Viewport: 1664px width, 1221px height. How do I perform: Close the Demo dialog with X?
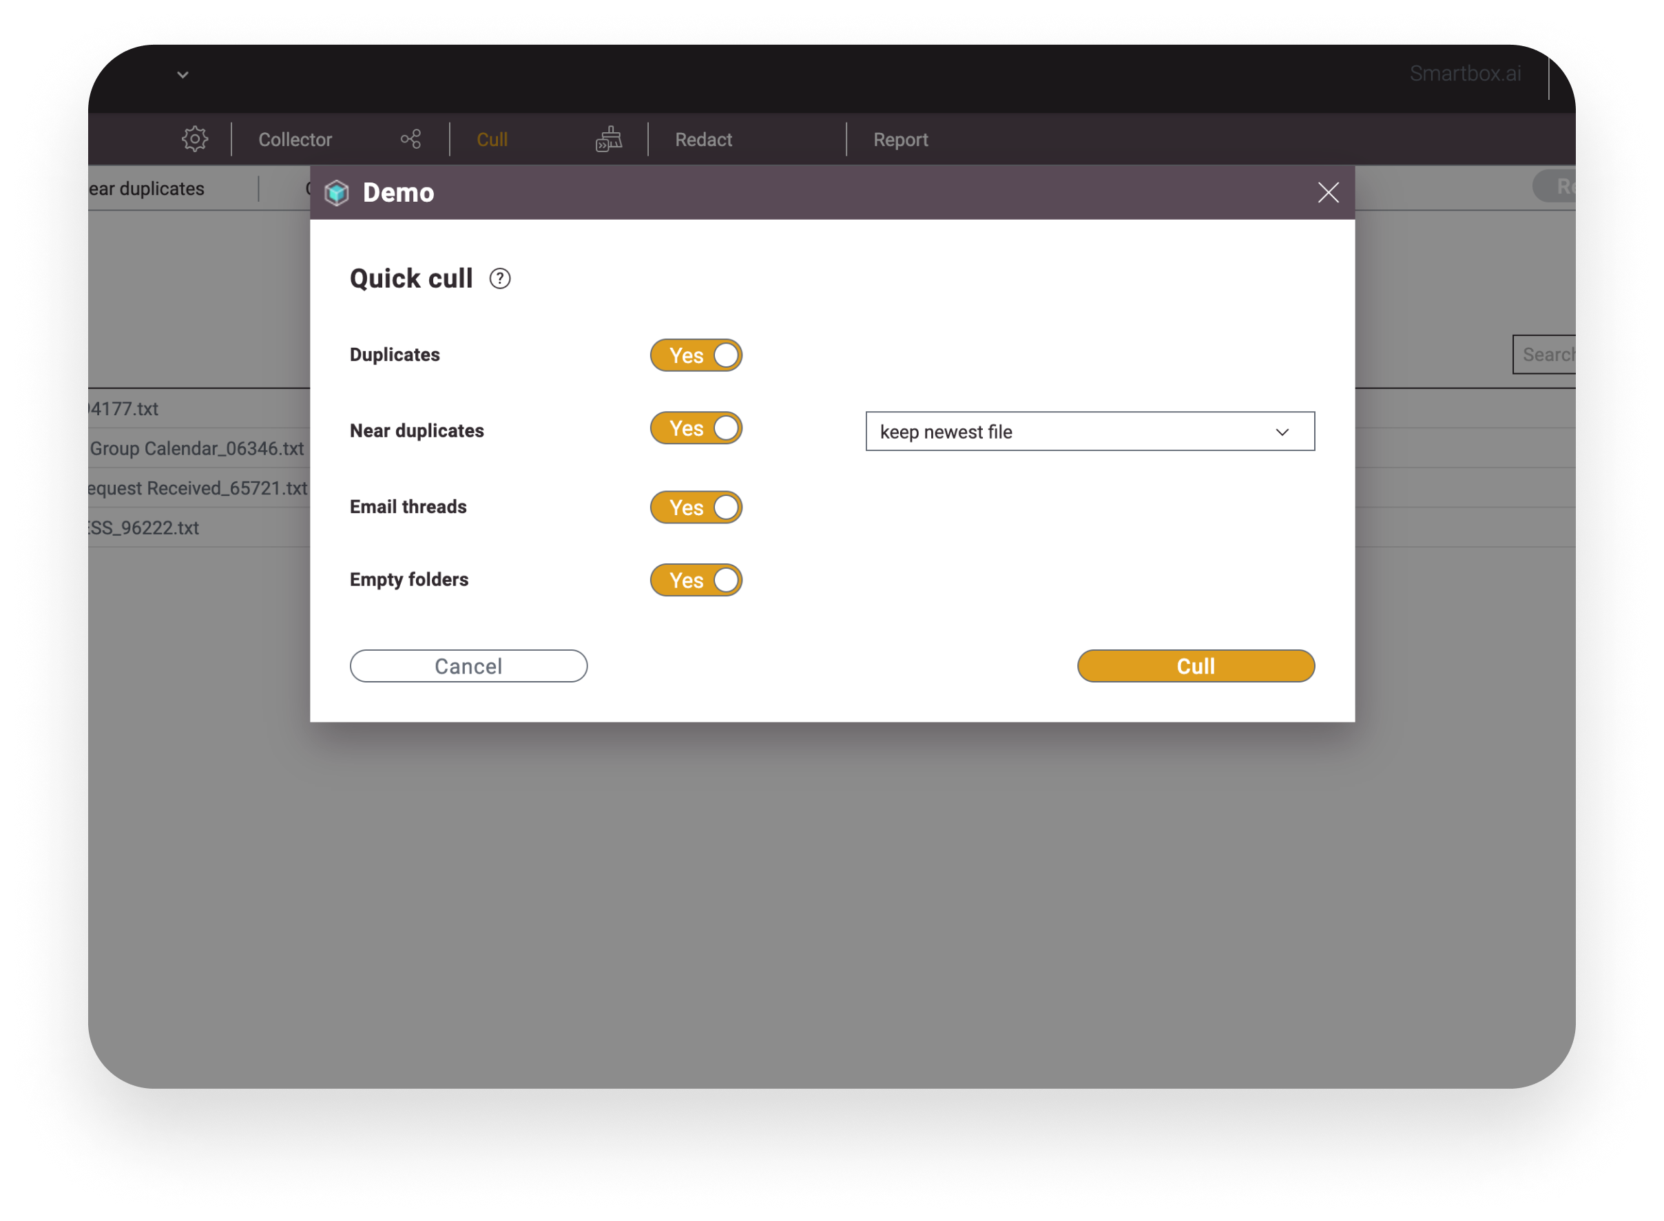1328,193
